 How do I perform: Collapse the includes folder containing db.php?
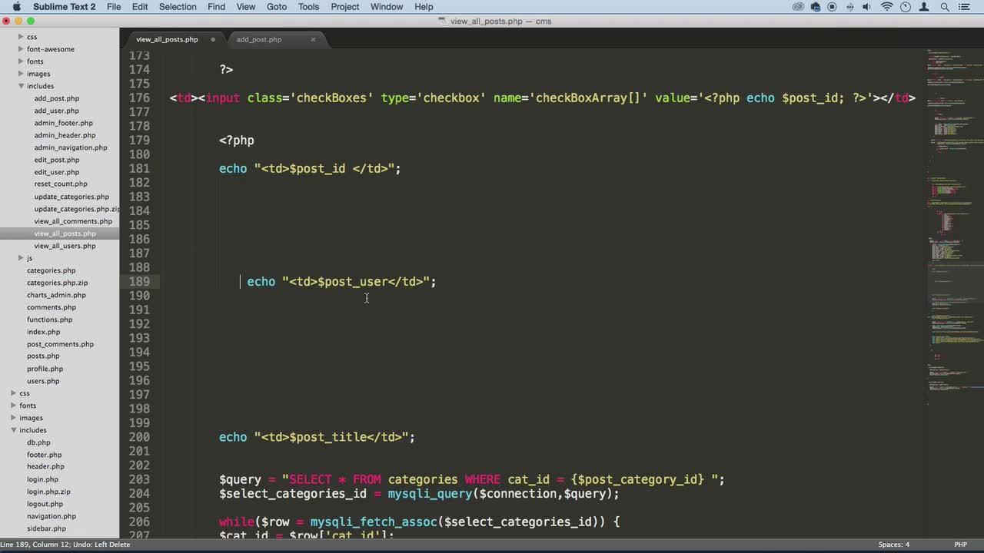click(x=14, y=430)
